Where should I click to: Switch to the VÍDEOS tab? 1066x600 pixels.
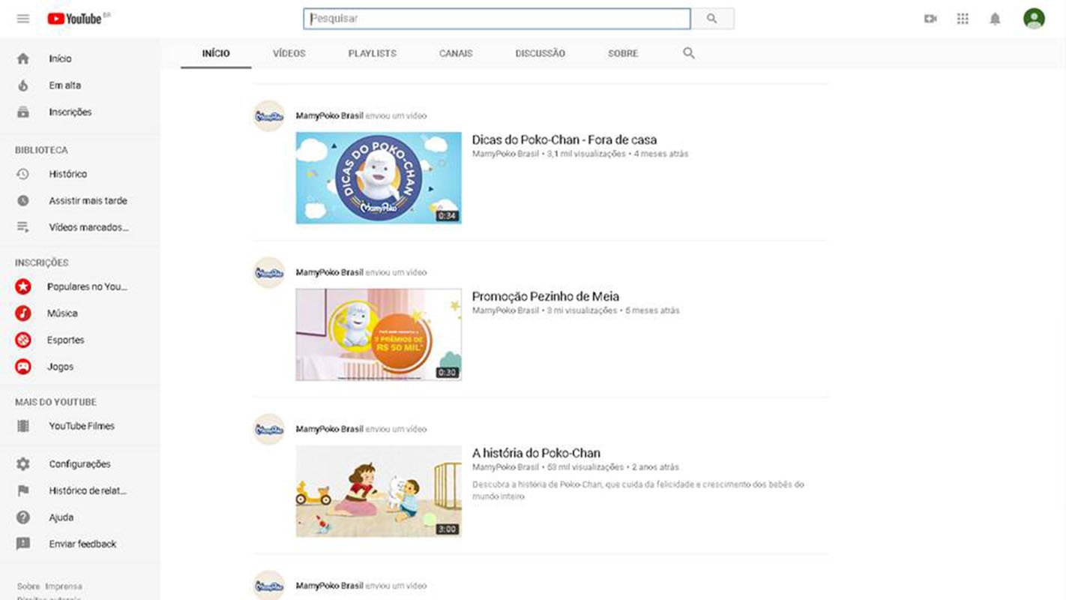[x=289, y=53]
